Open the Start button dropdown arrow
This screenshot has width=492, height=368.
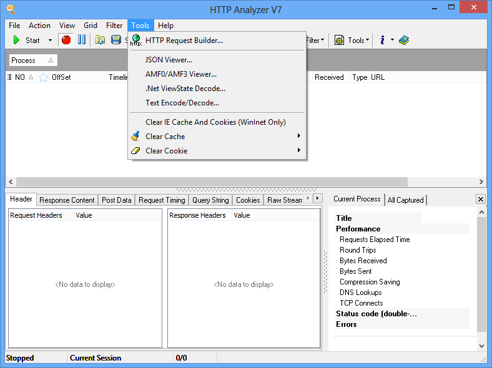point(50,40)
